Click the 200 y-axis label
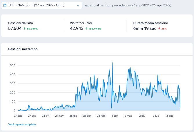 click(x=12, y=92)
